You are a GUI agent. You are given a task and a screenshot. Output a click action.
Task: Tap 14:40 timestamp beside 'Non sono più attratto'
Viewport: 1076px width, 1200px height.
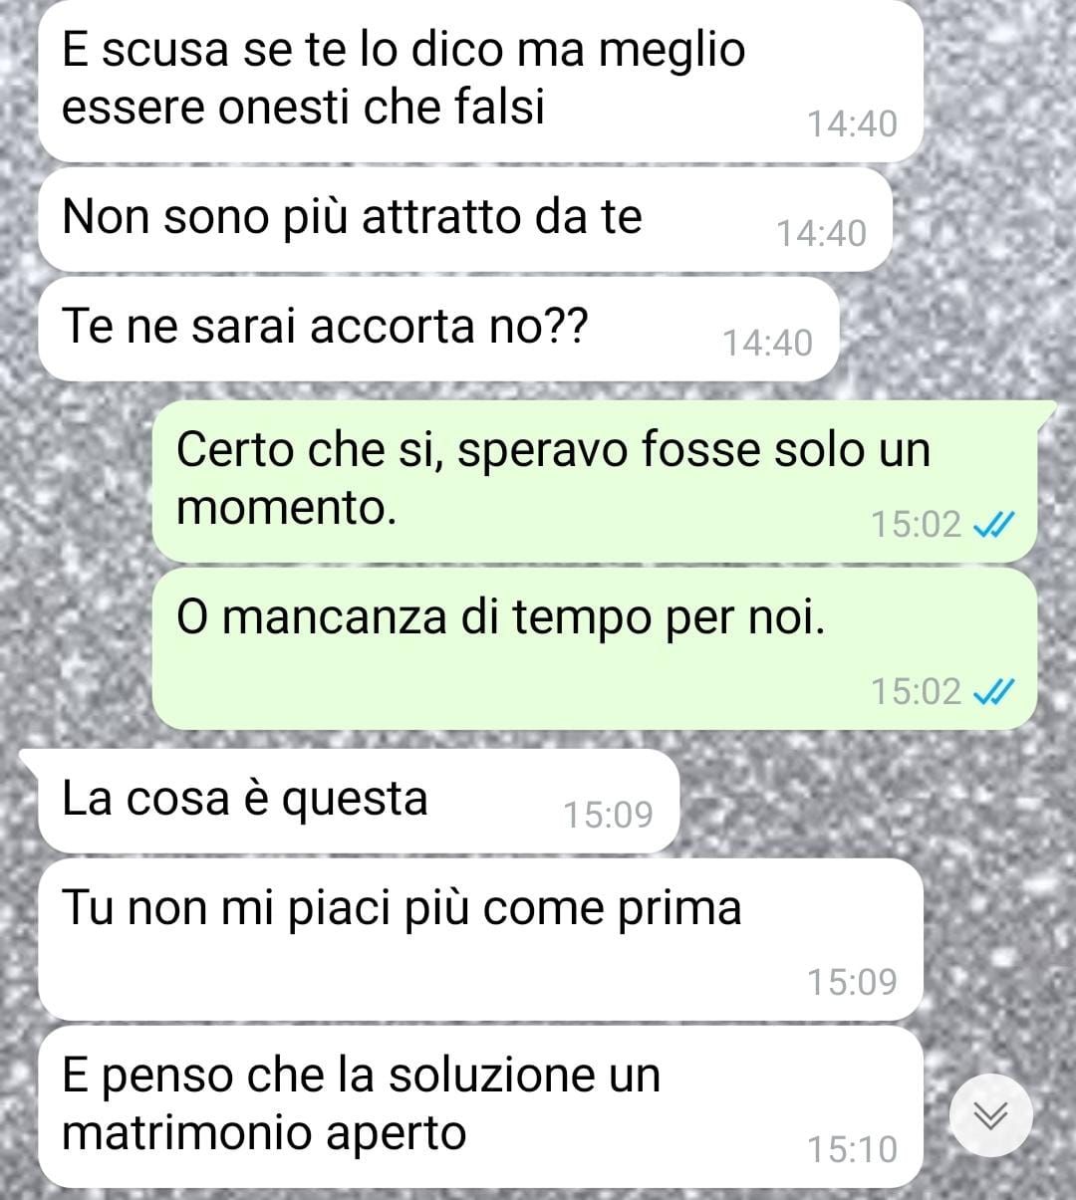(x=821, y=234)
